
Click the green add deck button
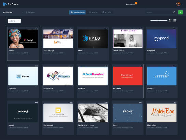(x=181, y=12)
